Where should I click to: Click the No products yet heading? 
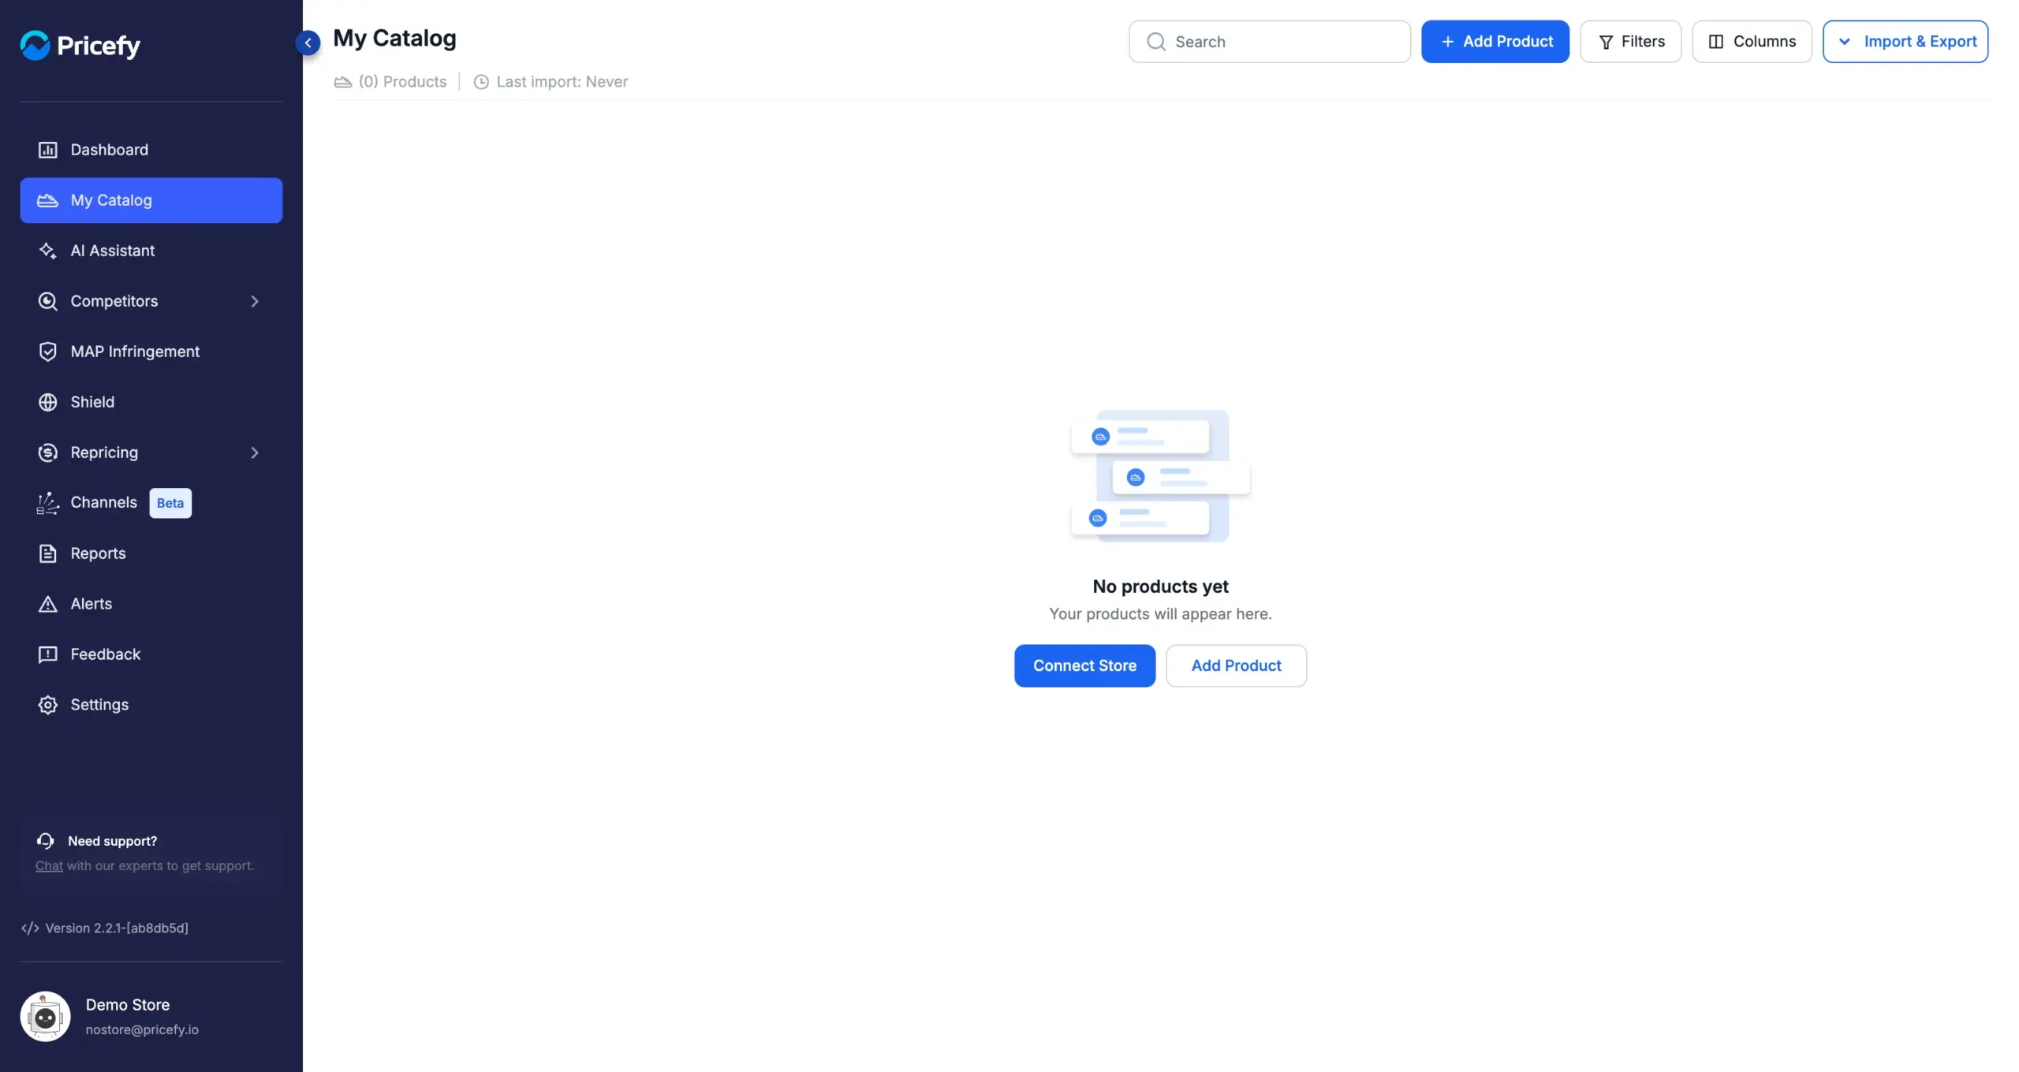pyautogui.click(x=1160, y=586)
